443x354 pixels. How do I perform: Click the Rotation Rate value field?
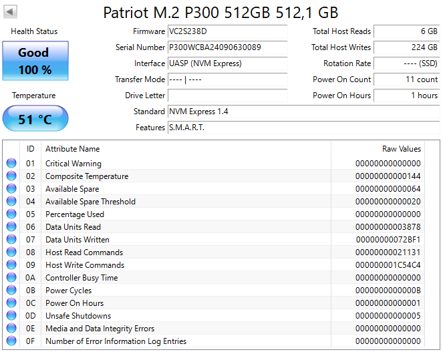tap(407, 63)
